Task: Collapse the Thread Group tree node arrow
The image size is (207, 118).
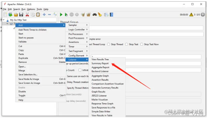Action: coord(7,24)
